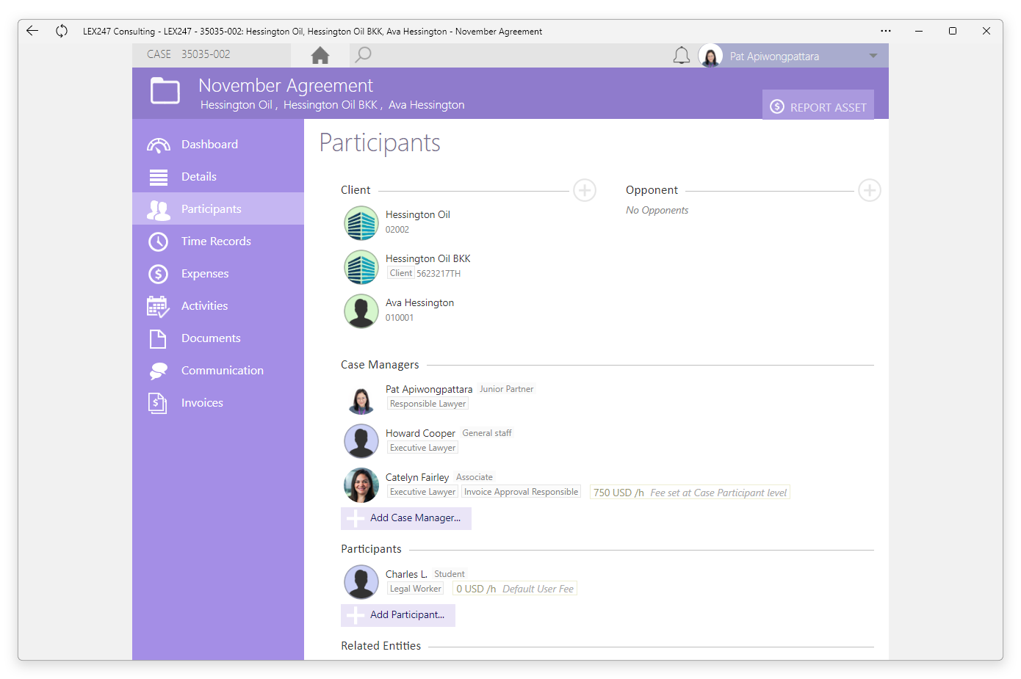Screen dimensions: 1021x679
Task: Click Ava Hessington link in header subtitle
Action: pos(427,105)
